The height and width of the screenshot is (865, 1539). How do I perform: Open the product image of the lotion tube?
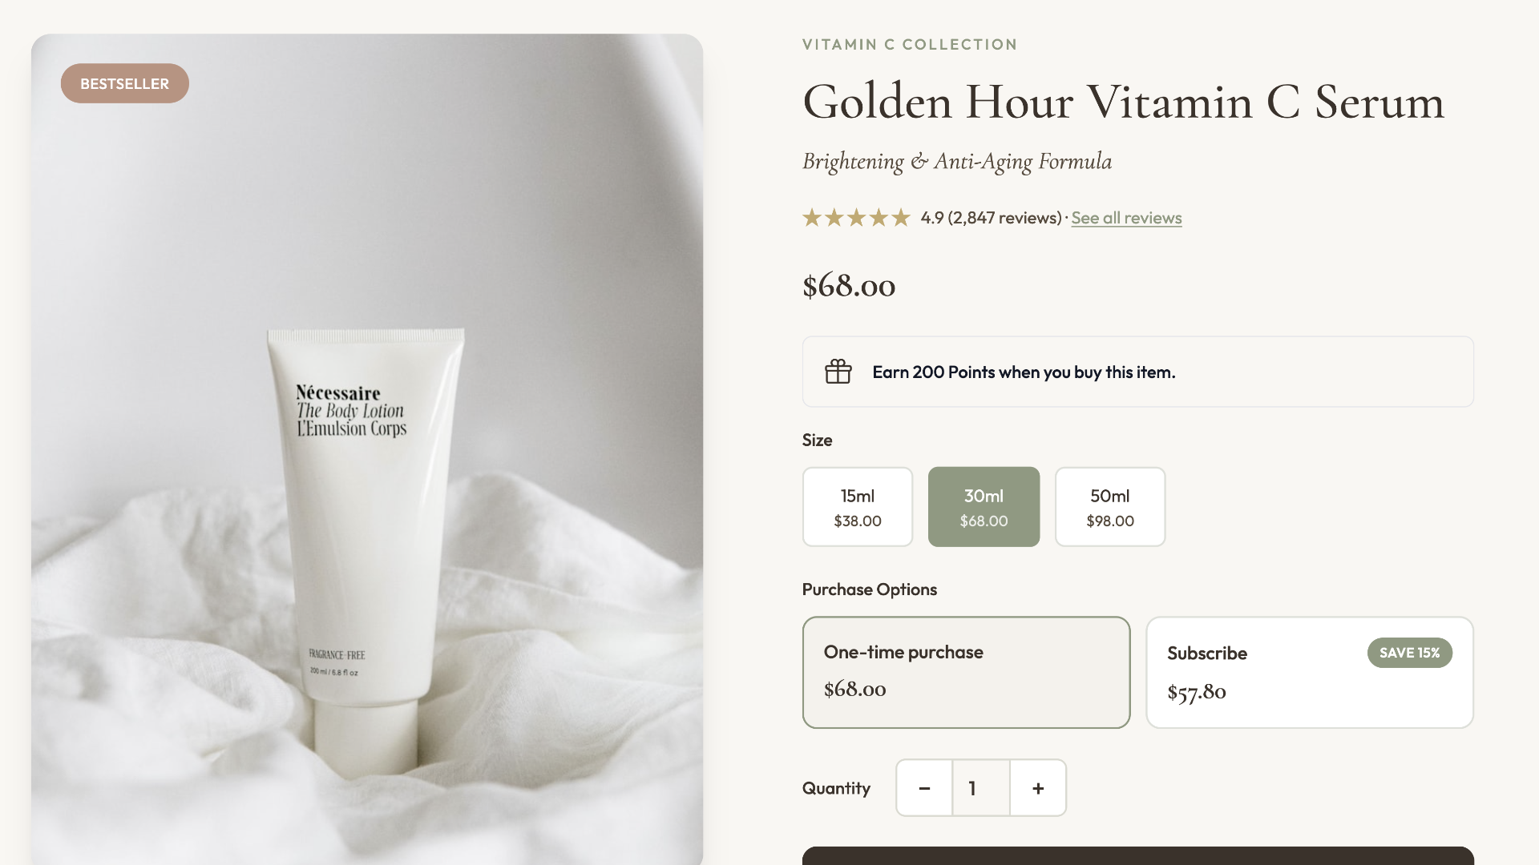[367, 449]
